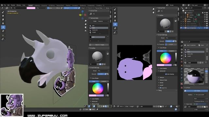
Task: Expand Color Palette panel in image editor sidebar
Action: 163,69
